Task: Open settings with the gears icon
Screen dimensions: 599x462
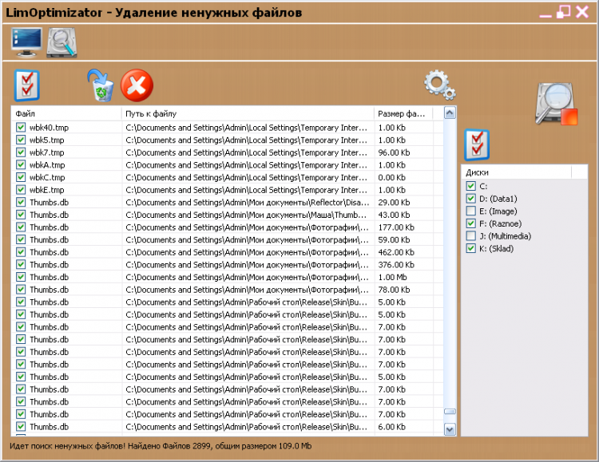Action: pyautogui.click(x=439, y=85)
